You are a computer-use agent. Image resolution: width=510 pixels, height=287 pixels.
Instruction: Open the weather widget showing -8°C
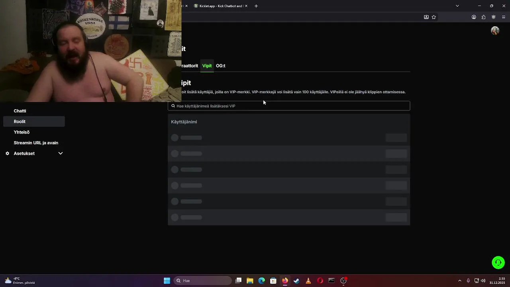click(x=20, y=281)
